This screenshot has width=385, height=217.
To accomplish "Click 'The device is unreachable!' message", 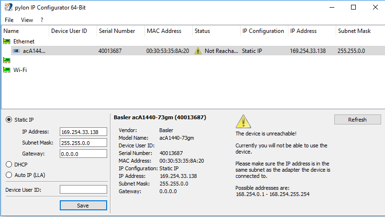I will tap(266, 134).
